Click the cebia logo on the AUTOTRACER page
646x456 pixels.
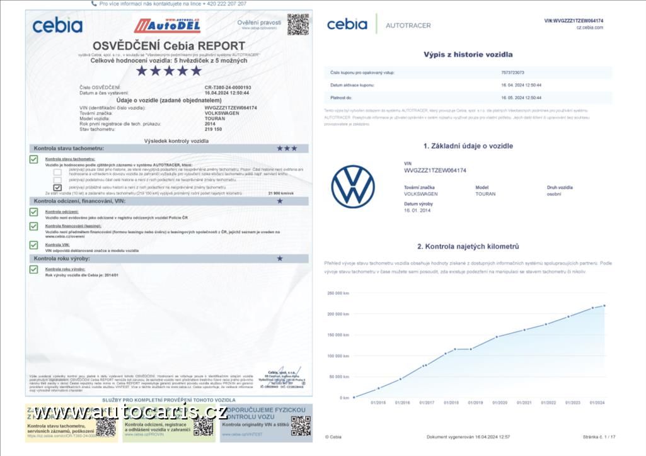[347, 25]
